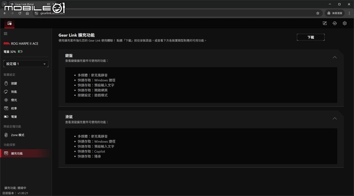Toggle the hamburger sidebar menu

pyautogui.click(x=5, y=34)
